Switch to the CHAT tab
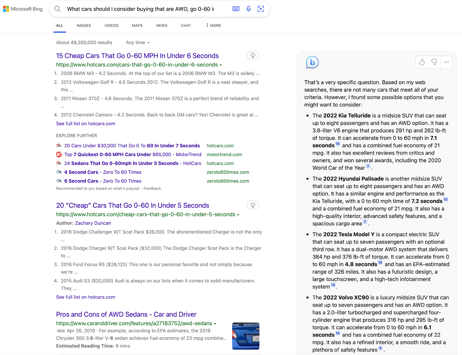Viewport: 462px width, 355px height. click(186, 25)
